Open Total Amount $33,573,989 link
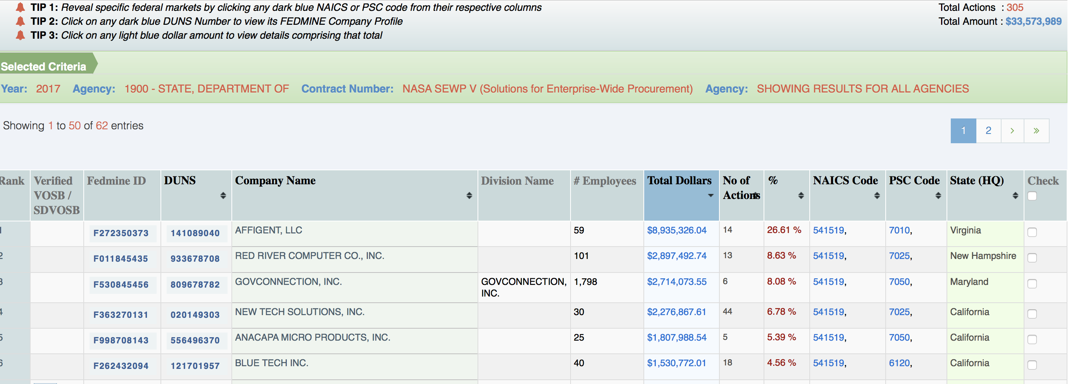The width and height of the screenshot is (1069, 384). click(1033, 22)
